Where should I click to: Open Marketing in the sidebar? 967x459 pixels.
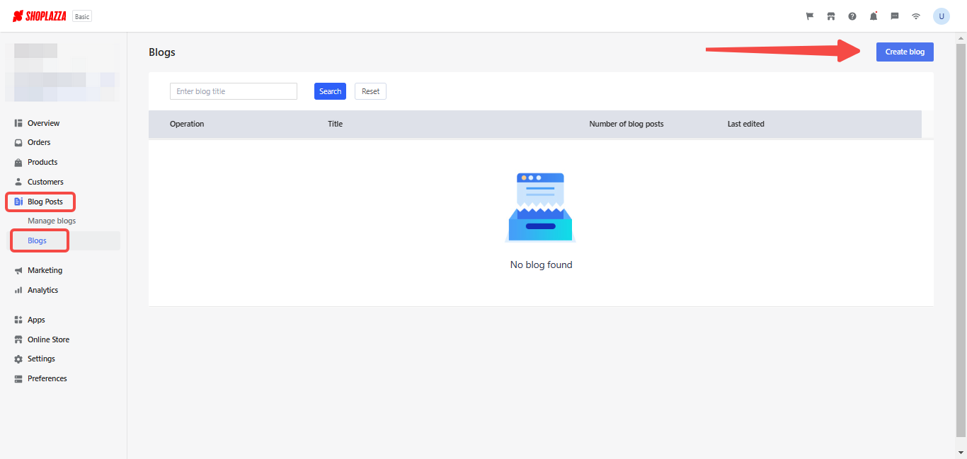pyautogui.click(x=45, y=270)
